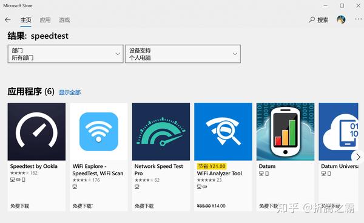Click device icons under Datum title
364x223 pixels.
click(264, 173)
